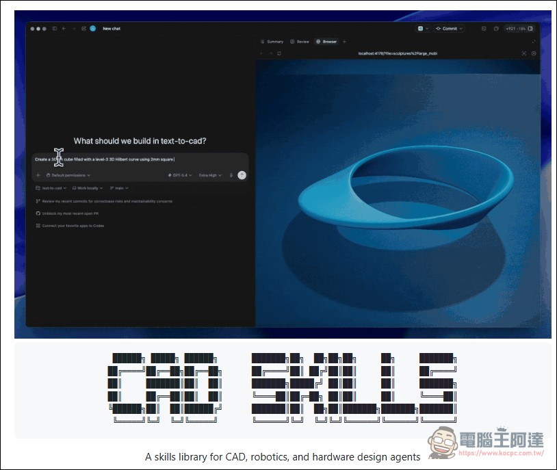Click the CAD SKILLS ASCII banner image
Screen dimensions: 557x470
coord(283,388)
